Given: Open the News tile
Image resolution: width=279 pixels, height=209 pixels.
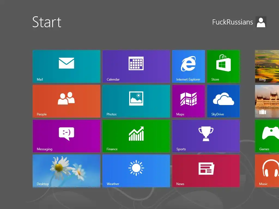Looking at the screenshot, I should click(x=206, y=171).
